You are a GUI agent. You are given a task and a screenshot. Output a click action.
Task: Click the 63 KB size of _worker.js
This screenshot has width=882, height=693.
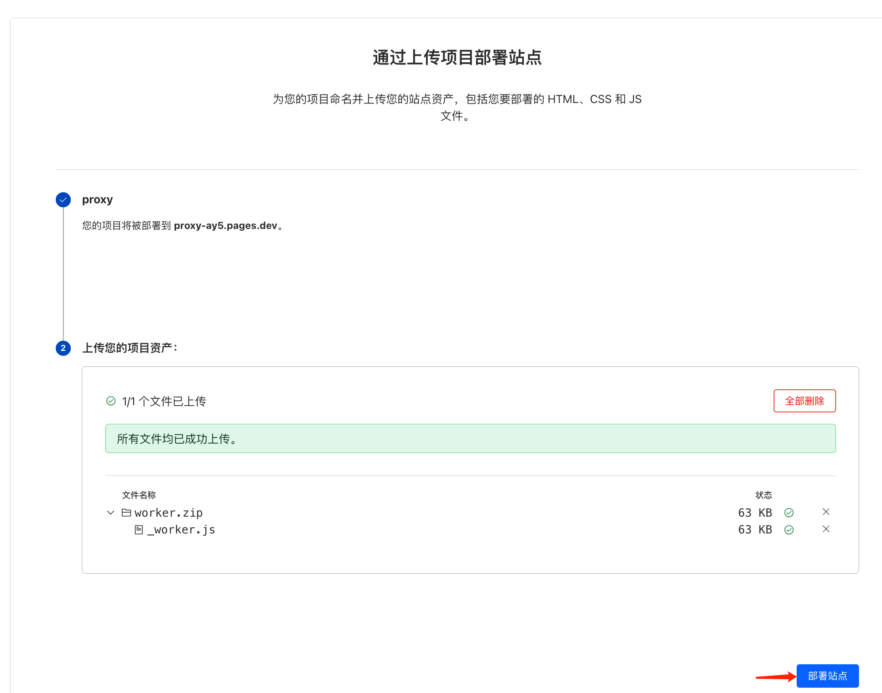pyautogui.click(x=755, y=529)
